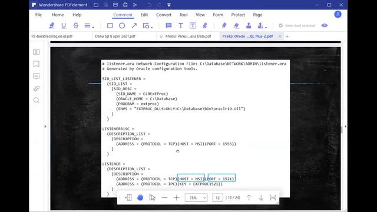Click the vertical scrollbar handle
Image resolution: width=377 pixels, height=212 pixels.
pos(342,130)
